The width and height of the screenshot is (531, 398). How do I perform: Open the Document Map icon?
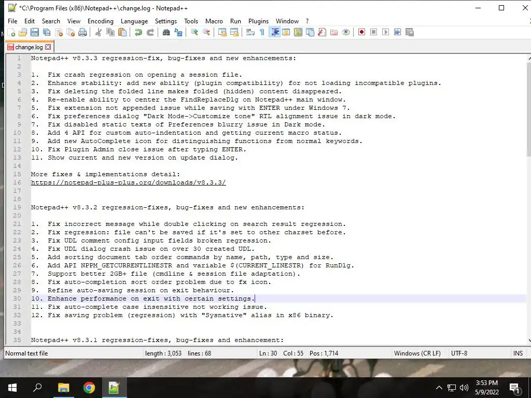298,32
